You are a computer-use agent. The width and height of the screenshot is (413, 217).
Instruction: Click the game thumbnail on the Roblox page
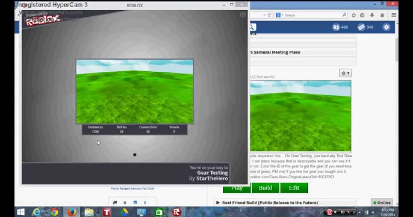(x=300, y=116)
